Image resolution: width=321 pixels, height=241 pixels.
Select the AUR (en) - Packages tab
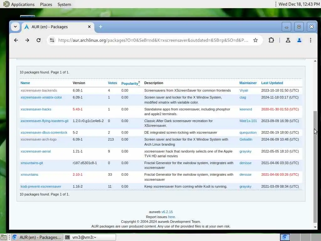(58, 27)
